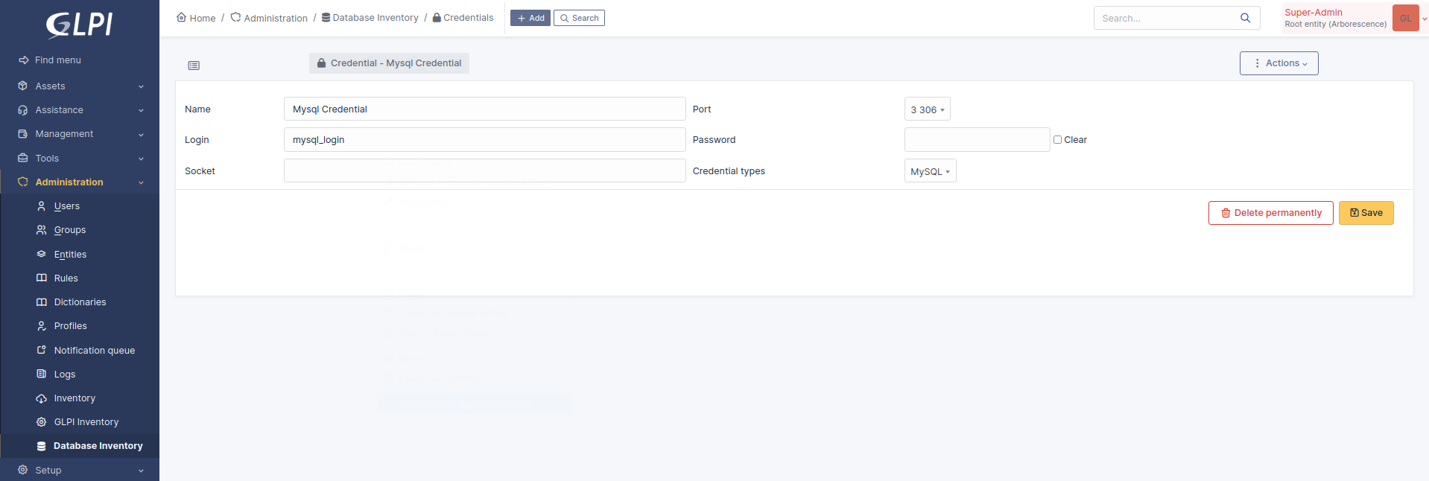Click the Socket input field
The image size is (1429, 481).
(x=485, y=171)
